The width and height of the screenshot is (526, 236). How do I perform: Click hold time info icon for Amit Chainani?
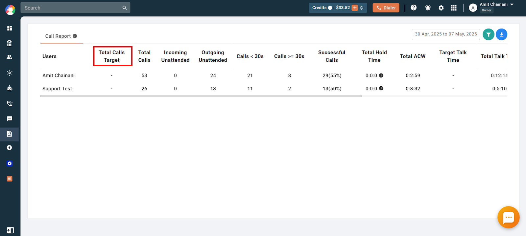(381, 75)
